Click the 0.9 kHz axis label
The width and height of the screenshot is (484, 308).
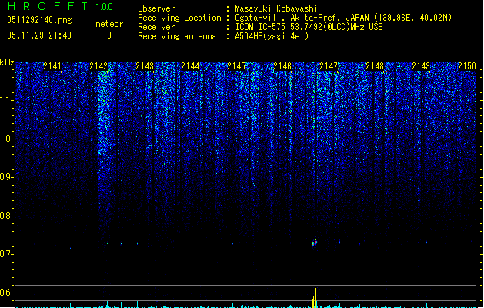pos(6,177)
